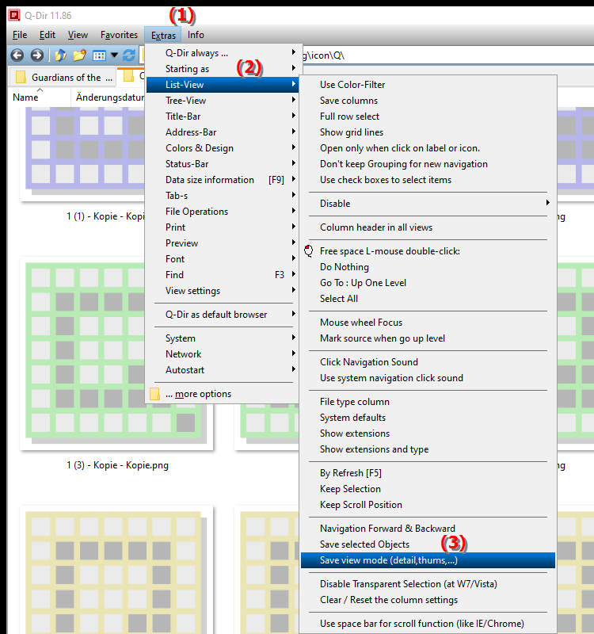This screenshot has width=594, height=634.
Task: Open Data size information [F9] submenu
Action: [223, 180]
